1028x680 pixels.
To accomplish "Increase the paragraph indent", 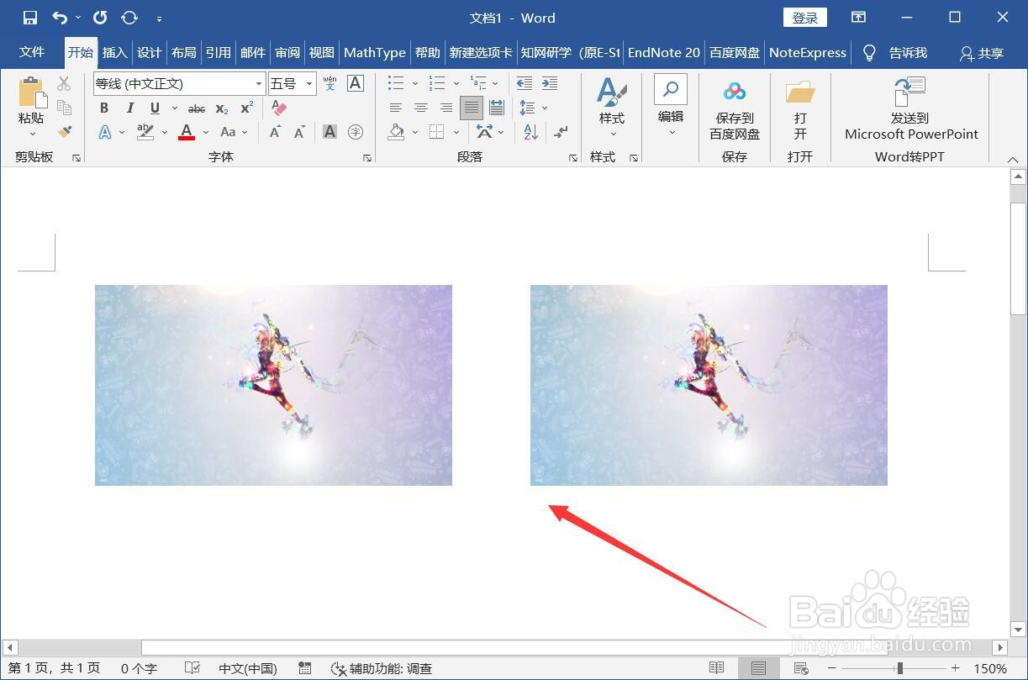I will pos(550,83).
